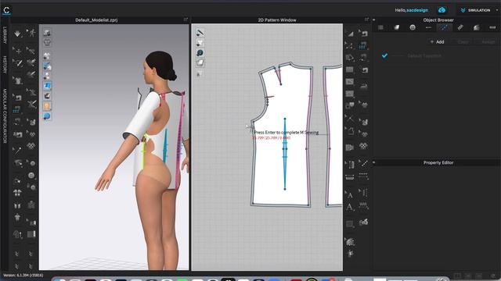
Task: Open the Fabric tab in Object Browser
Action: (397, 28)
